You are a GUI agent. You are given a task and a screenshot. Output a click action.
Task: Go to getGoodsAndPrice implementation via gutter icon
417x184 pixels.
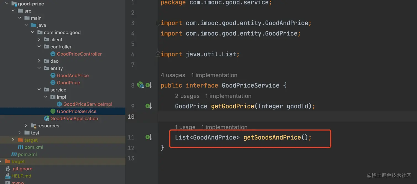tap(149, 137)
